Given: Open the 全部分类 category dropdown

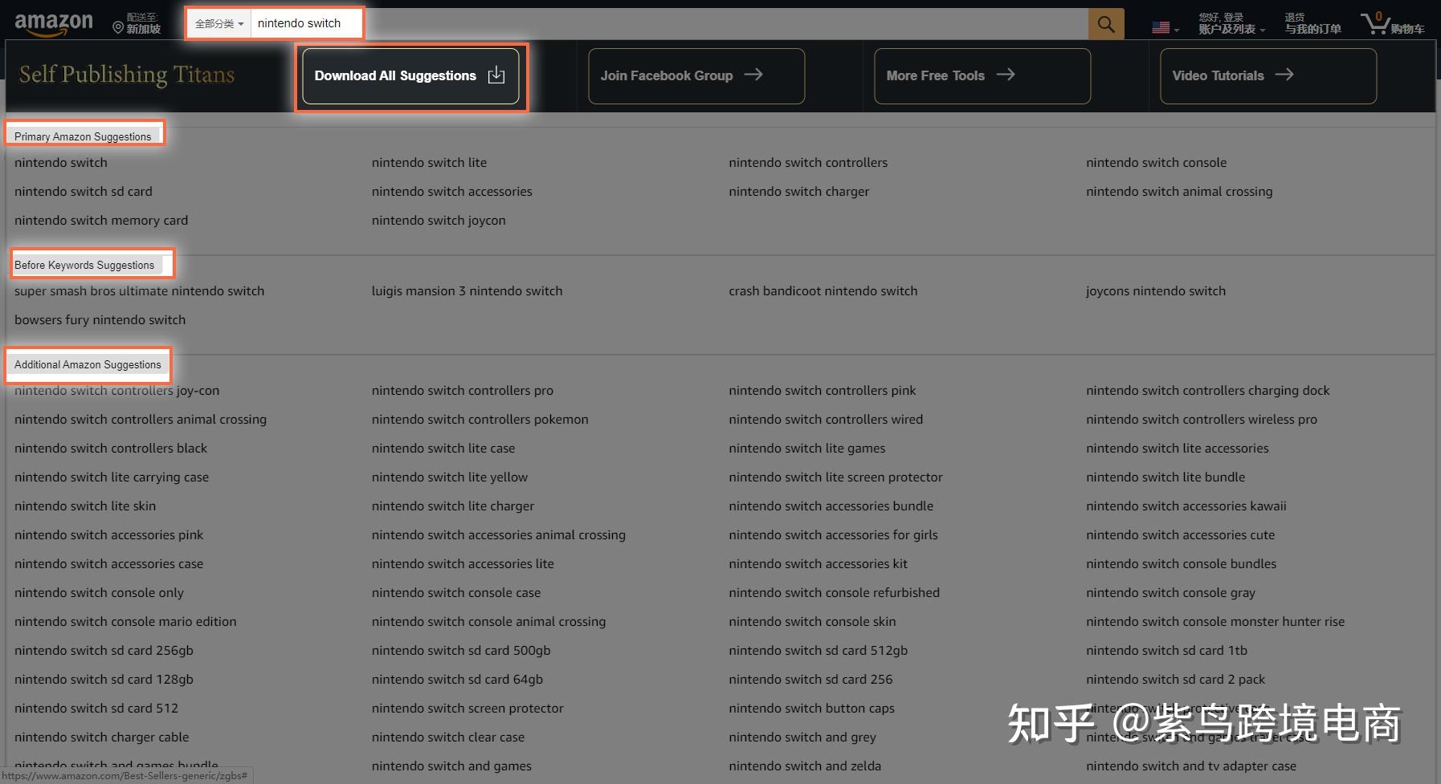Looking at the screenshot, I should click(x=219, y=24).
